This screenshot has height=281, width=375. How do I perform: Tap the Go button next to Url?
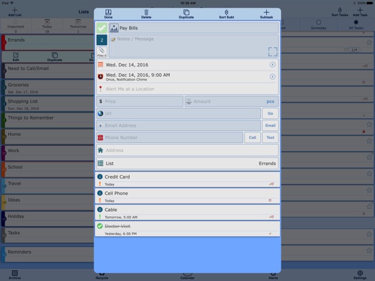[270, 113]
